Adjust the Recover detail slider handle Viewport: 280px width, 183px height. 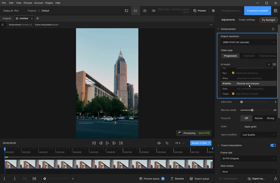click(x=252, y=110)
